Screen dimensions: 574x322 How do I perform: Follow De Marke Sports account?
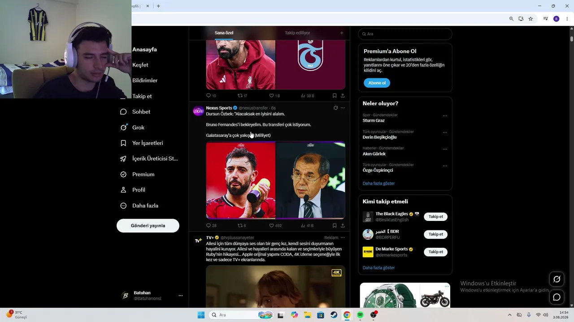tap(435, 252)
